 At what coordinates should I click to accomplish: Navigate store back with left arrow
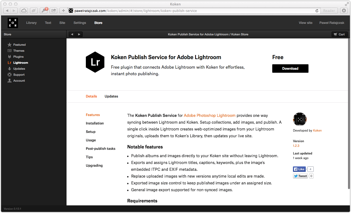click(x=72, y=34)
